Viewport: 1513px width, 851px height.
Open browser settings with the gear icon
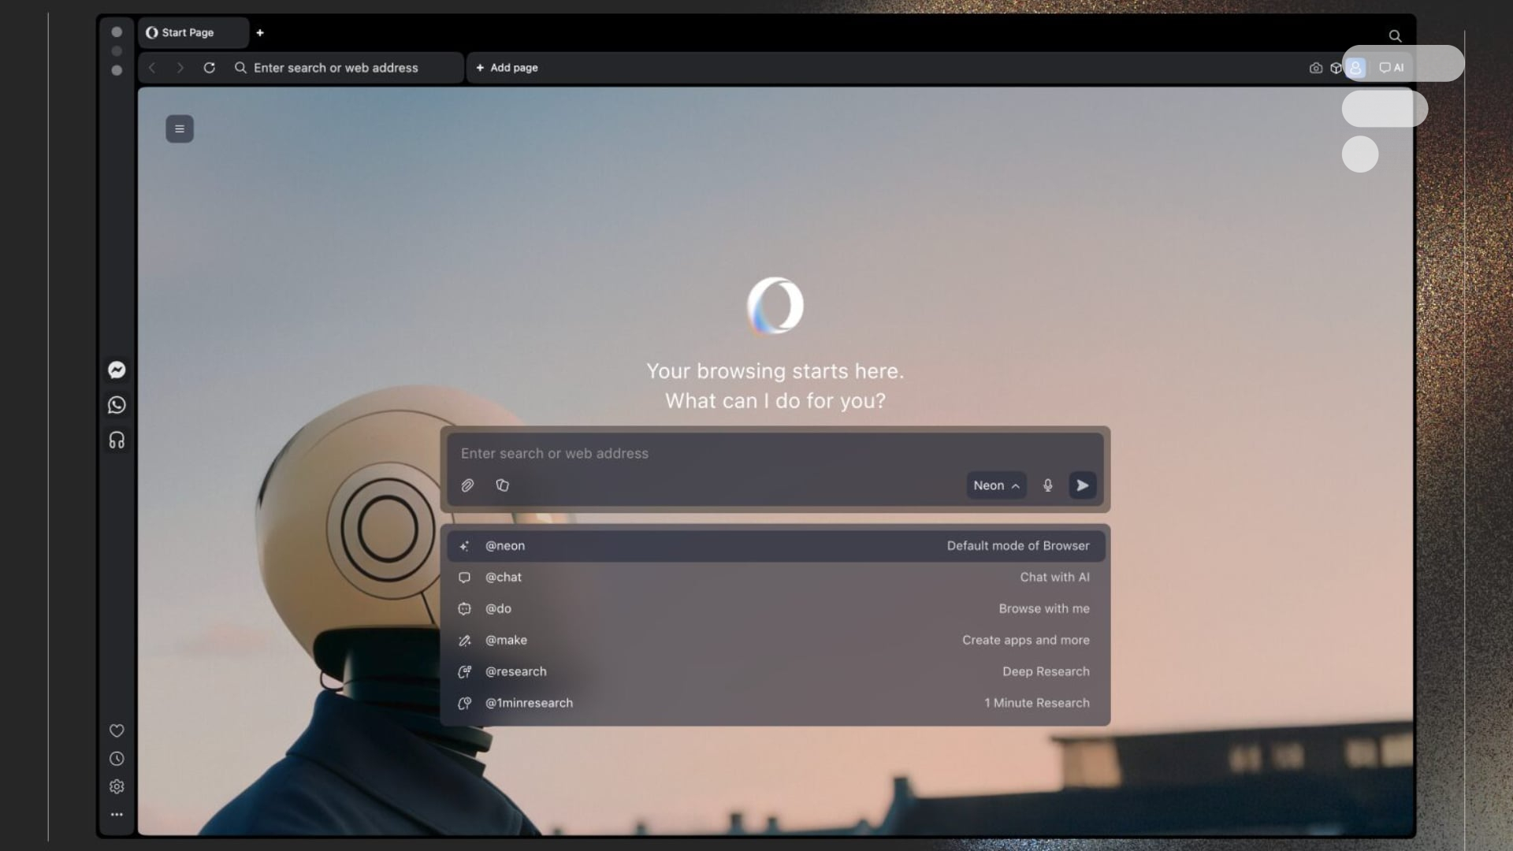116,786
